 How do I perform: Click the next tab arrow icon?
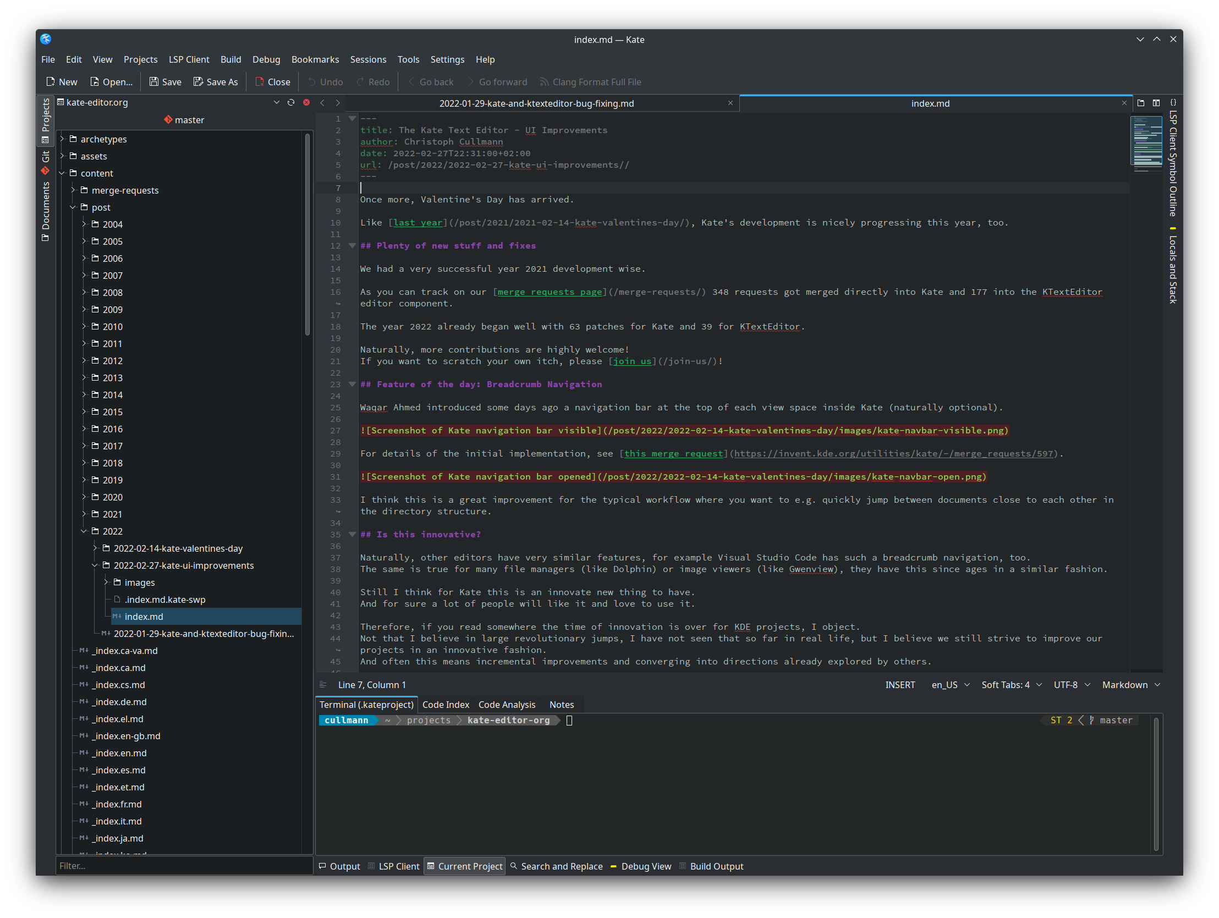click(338, 103)
